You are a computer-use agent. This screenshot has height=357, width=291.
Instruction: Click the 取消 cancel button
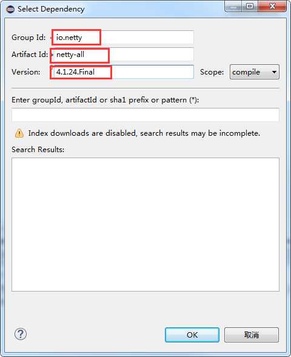pyautogui.click(x=252, y=335)
